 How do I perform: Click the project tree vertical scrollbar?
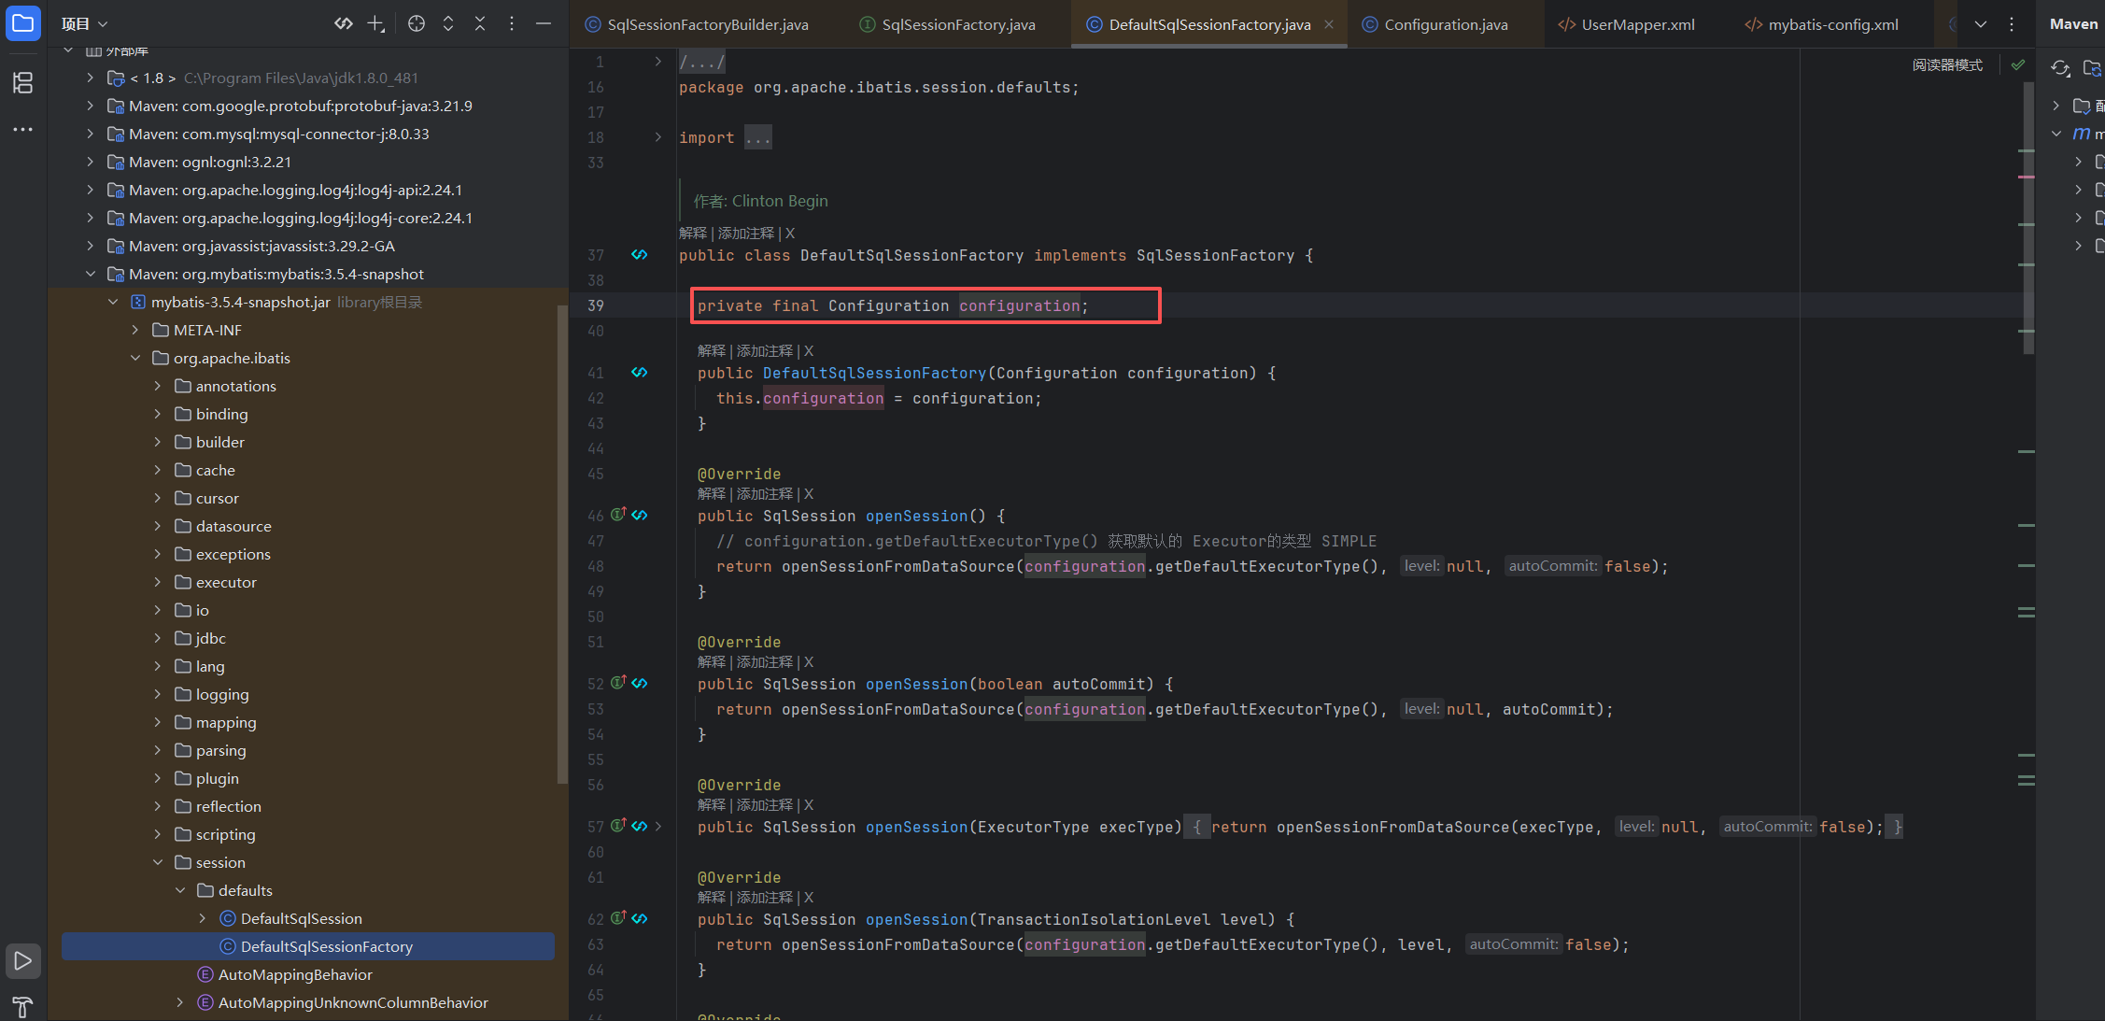tap(562, 544)
